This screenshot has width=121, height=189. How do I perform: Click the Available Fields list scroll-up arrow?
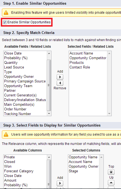(49, 53)
